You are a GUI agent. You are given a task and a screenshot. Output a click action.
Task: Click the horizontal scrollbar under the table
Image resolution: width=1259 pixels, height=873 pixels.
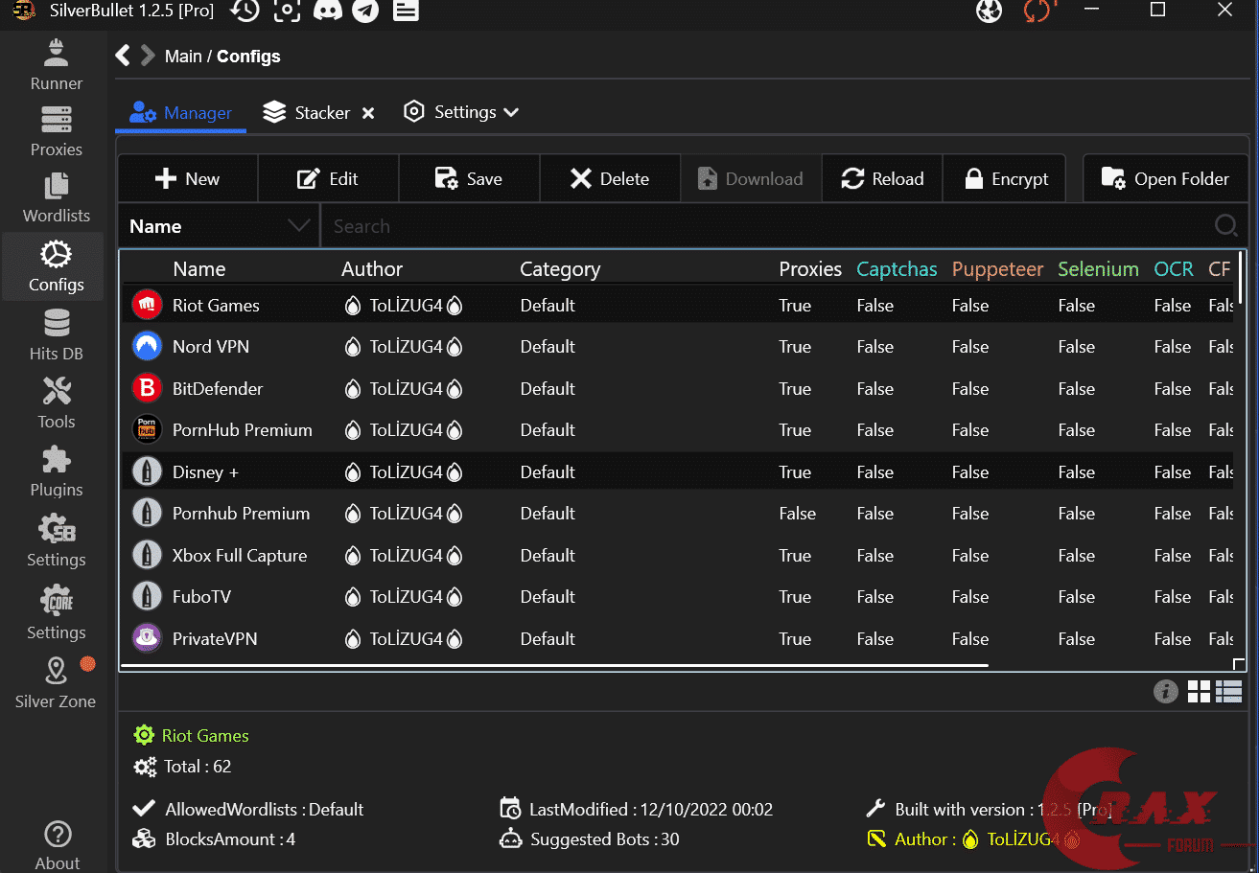556,665
